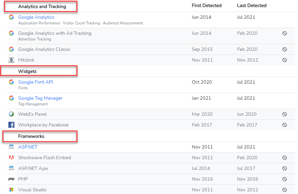This screenshot has width=298, height=194.
Task: Click the Google logo beside Google Analytics
Action: point(11,17)
